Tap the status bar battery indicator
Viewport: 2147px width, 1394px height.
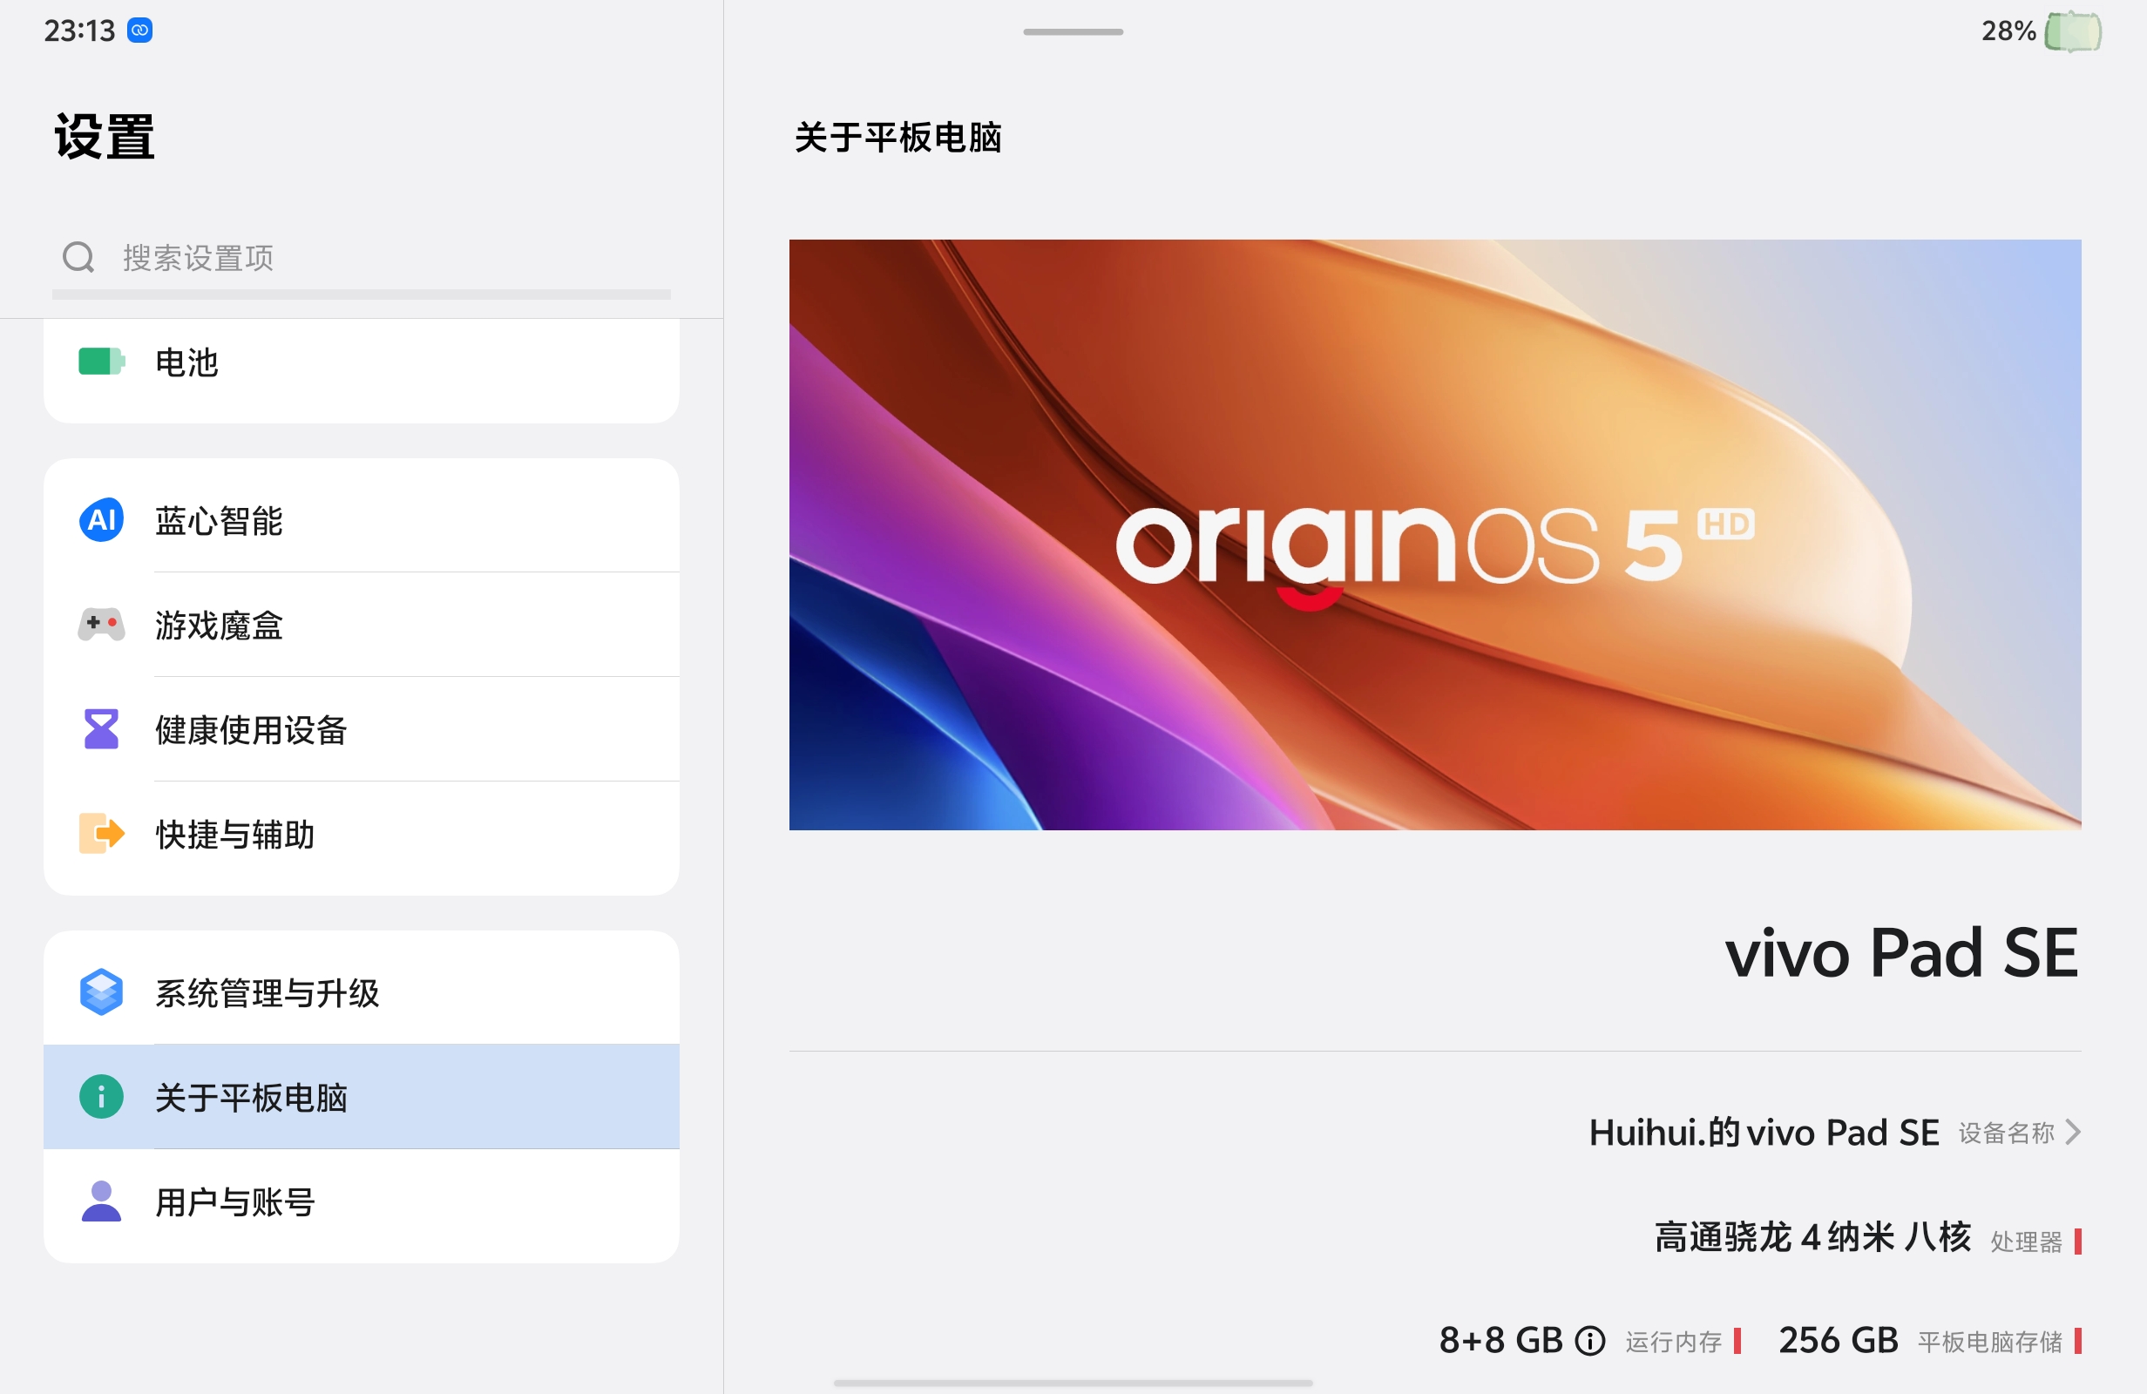2073,31
